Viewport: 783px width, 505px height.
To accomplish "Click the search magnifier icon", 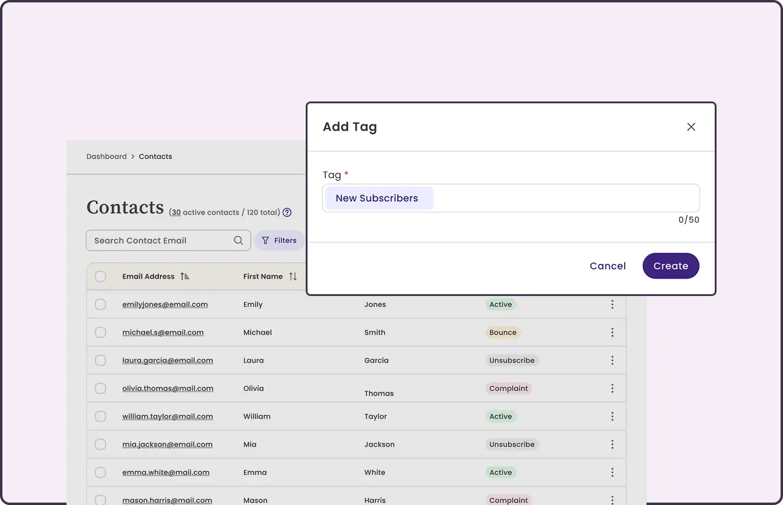I will pyautogui.click(x=239, y=240).
